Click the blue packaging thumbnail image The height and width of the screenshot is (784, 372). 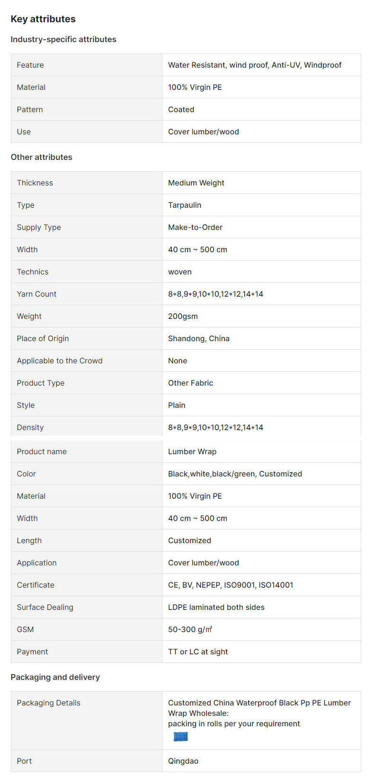(181, 737)
